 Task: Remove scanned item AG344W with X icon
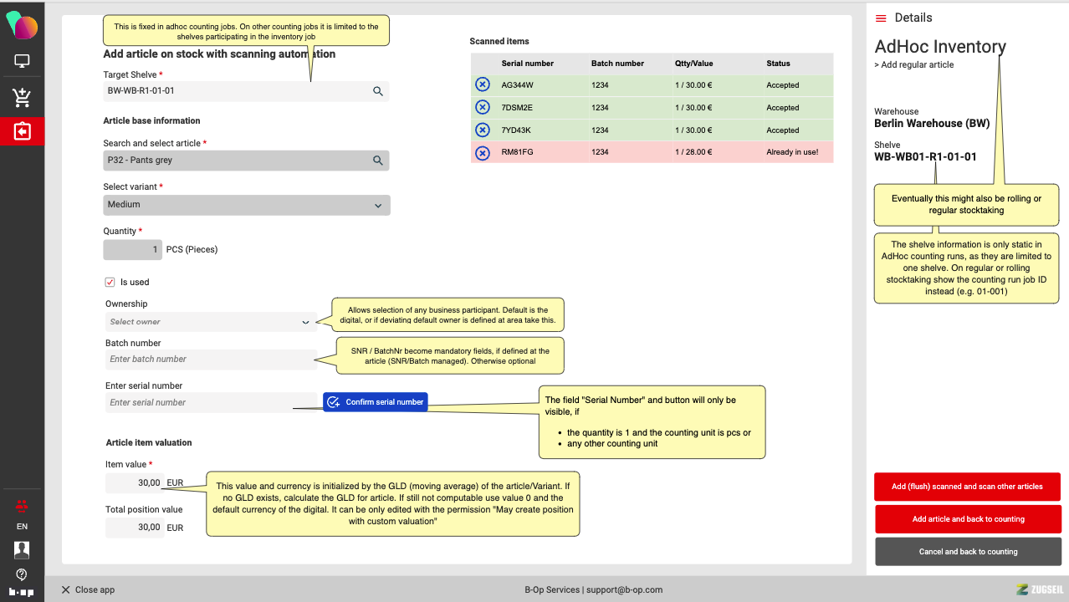[x=483, y=84]
